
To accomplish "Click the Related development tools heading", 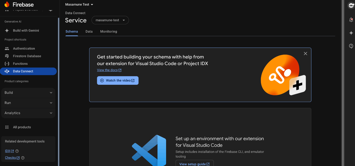I will coord(25,141).
